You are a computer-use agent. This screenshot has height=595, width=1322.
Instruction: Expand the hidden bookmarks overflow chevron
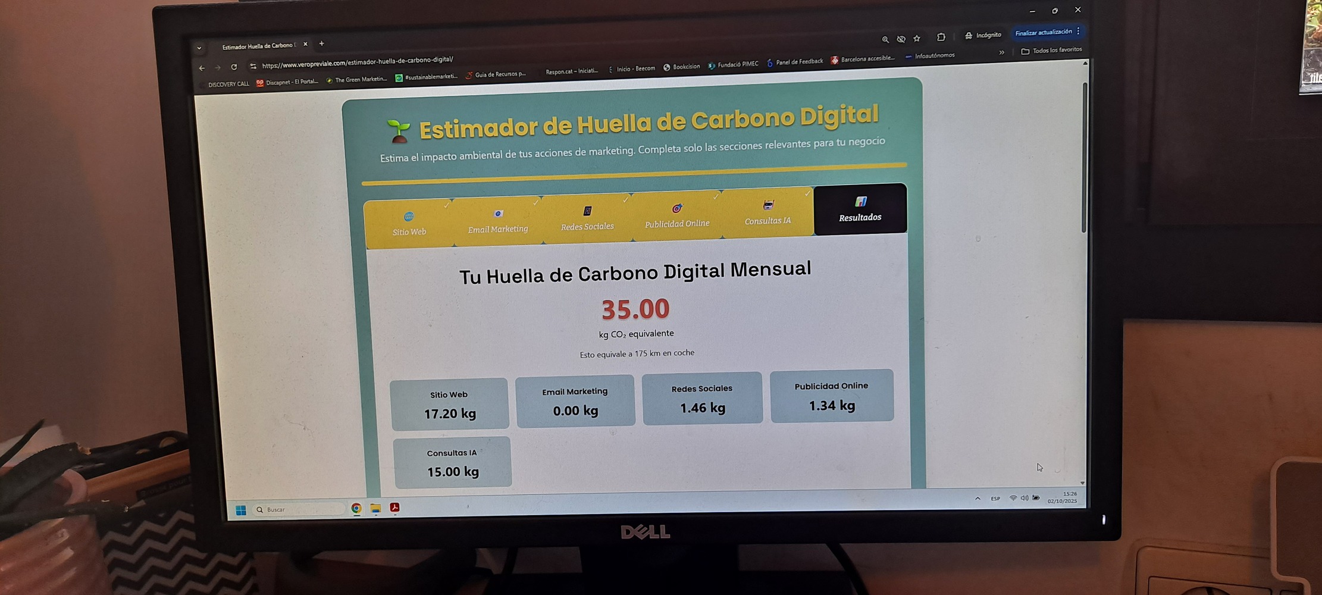pyautogui.click(x=1002, y=53)
